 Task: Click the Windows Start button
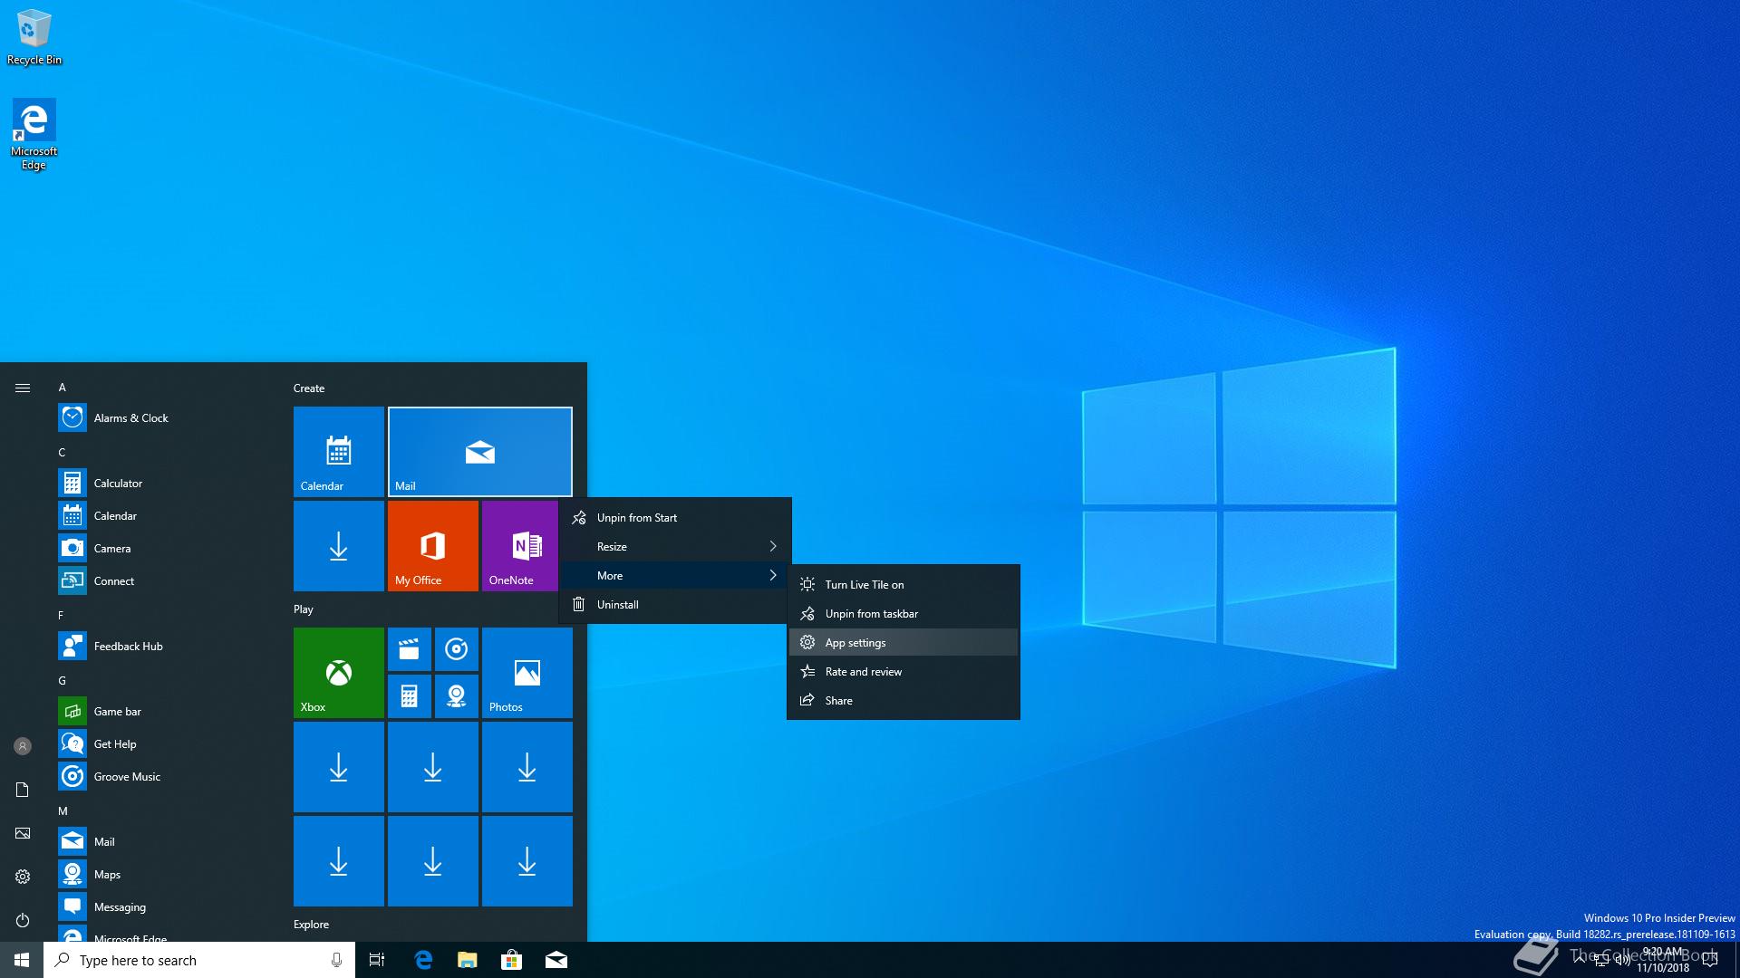(22, 960)
